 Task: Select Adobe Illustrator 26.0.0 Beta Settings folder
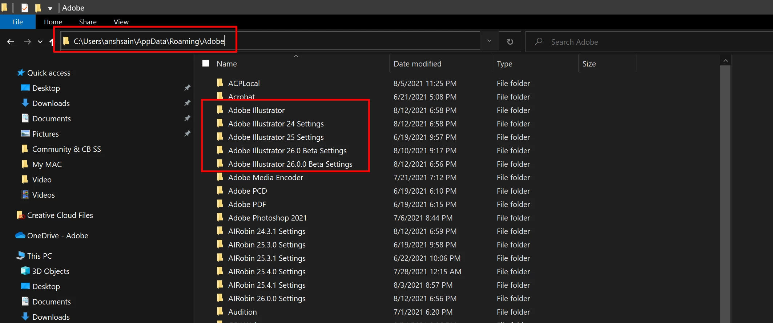tap(290, 164)
